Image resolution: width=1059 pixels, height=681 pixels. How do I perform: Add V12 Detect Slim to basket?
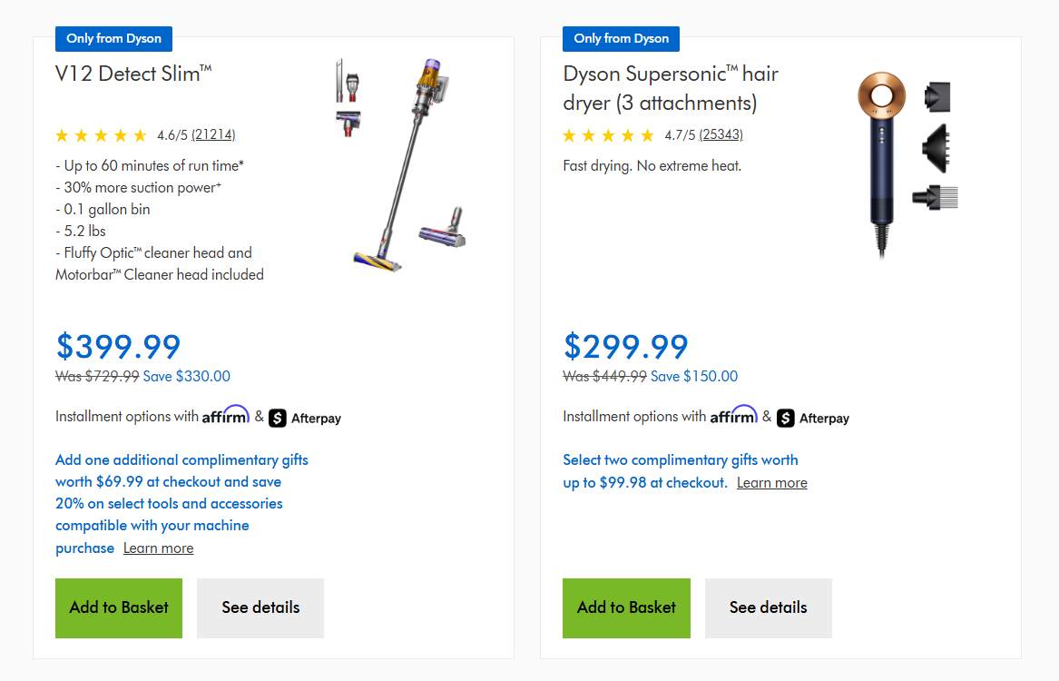(119, 608)
